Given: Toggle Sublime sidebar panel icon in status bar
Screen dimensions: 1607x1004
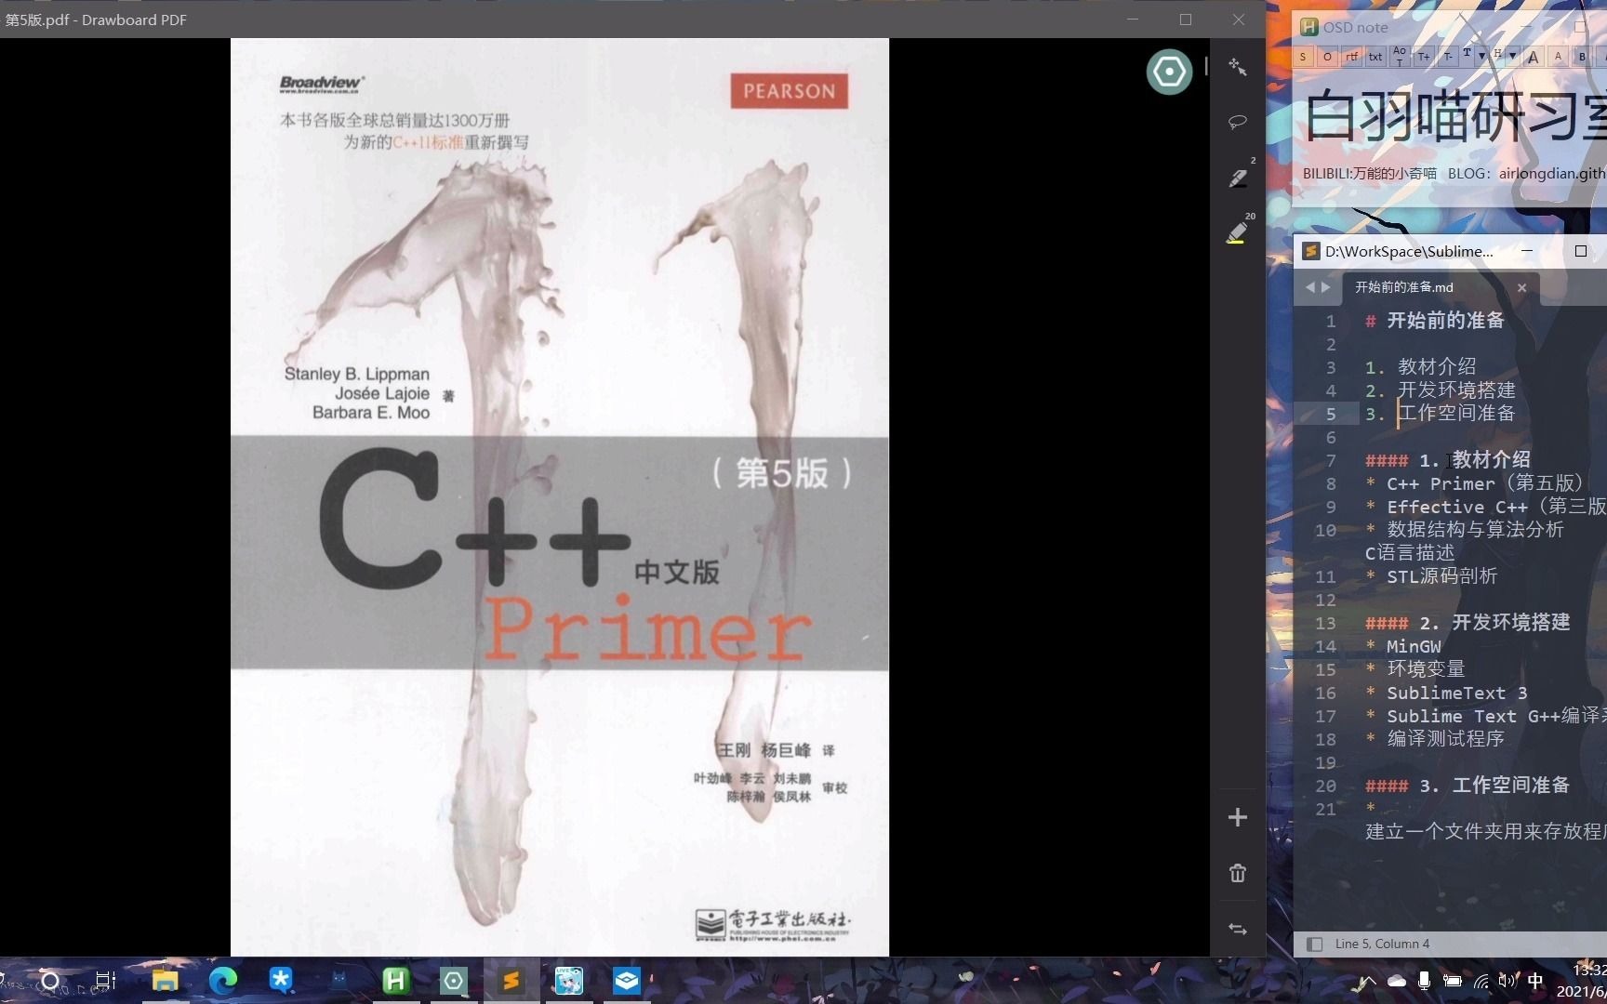Looking at the screenshot, I should [1315, 944].
